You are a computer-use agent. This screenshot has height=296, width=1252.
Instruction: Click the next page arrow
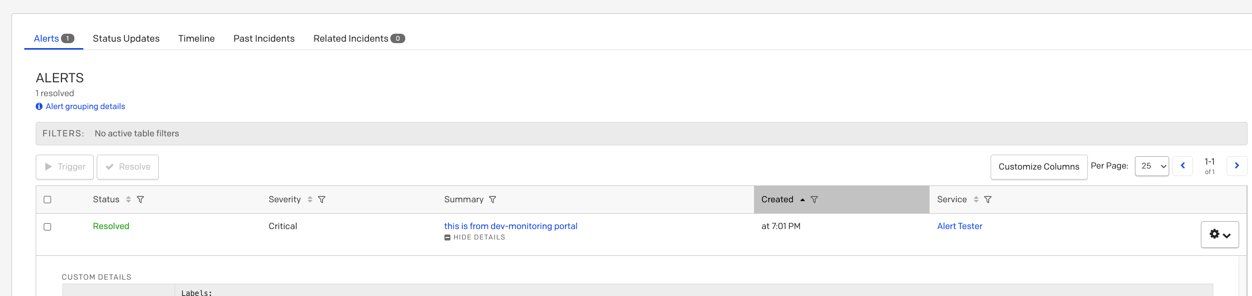click(1237, 166)
